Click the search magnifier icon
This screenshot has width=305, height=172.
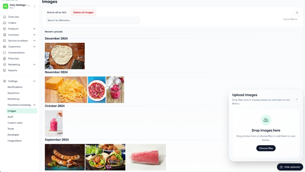tap(297, 12)
